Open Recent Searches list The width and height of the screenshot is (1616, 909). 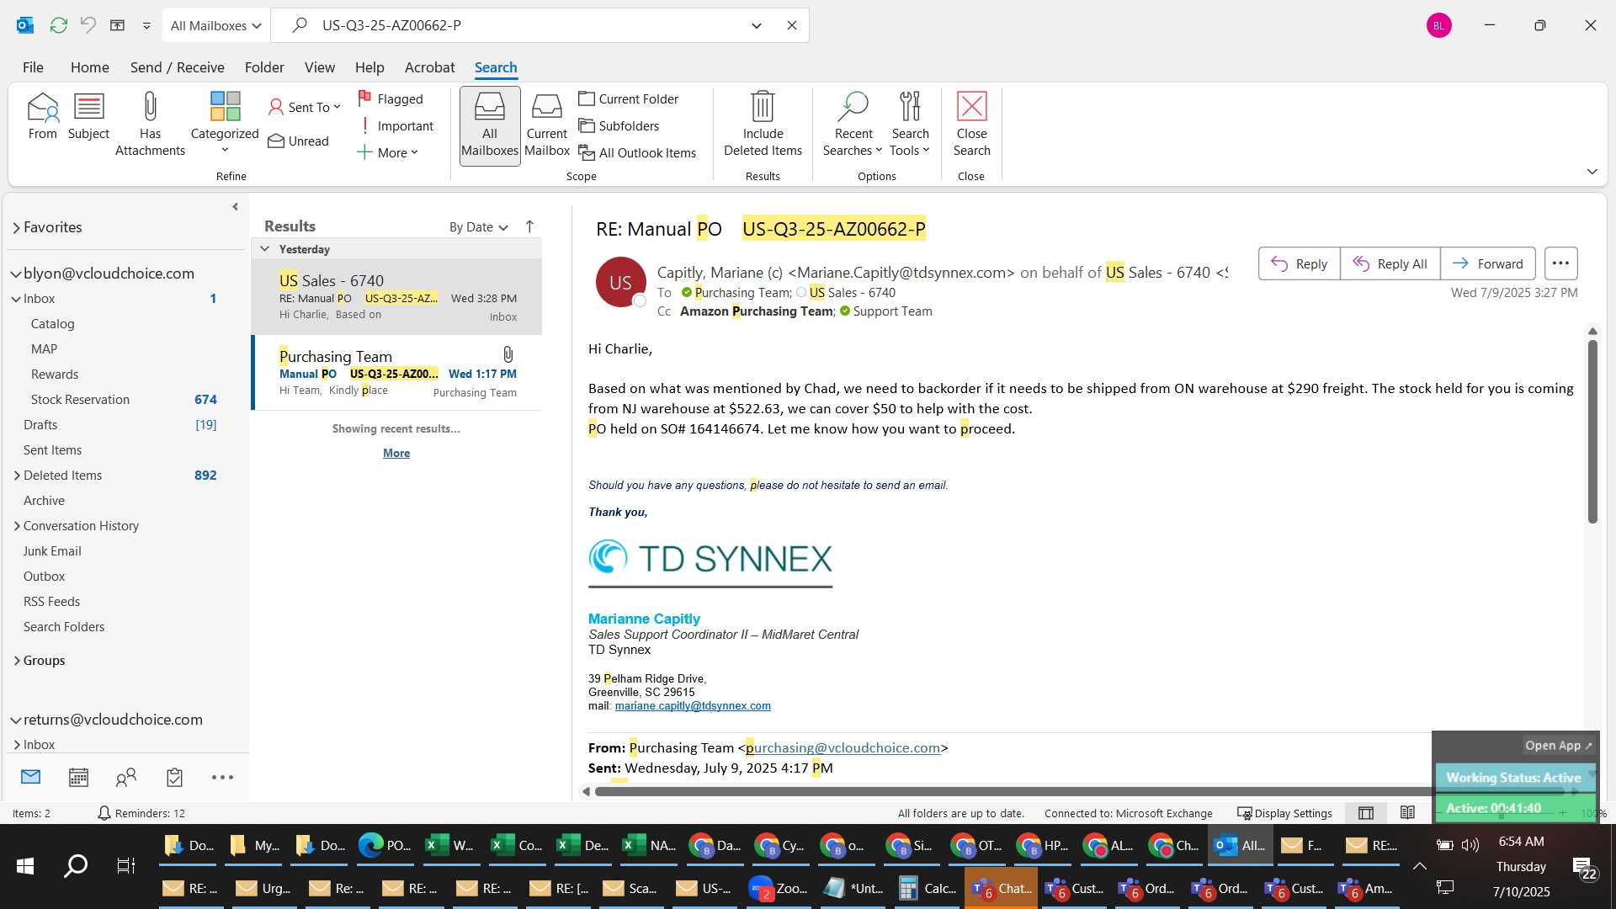pyautogui.click(x=853, y=125)
